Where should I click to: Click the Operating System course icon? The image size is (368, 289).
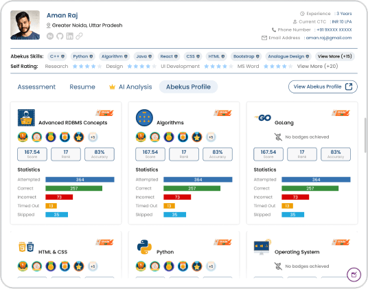262,247
